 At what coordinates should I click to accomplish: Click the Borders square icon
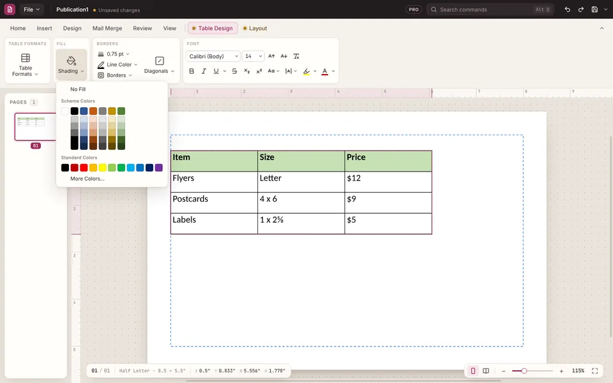(101, 75)
